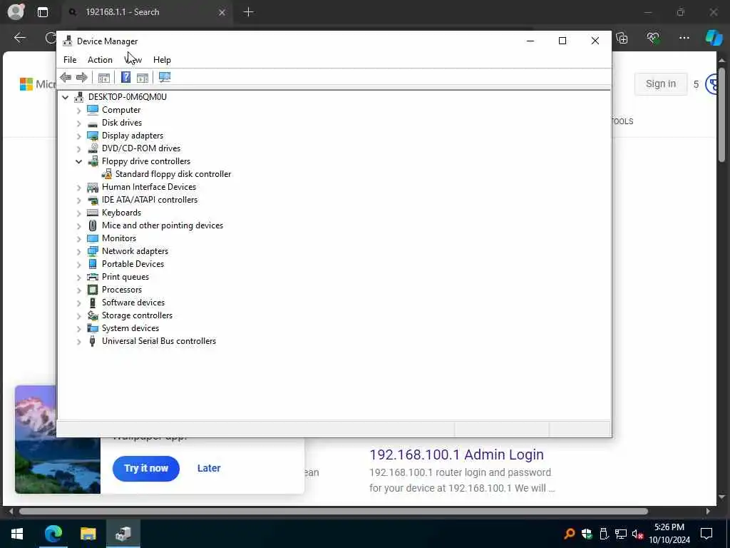Select the Display adapters category icon

93,136
